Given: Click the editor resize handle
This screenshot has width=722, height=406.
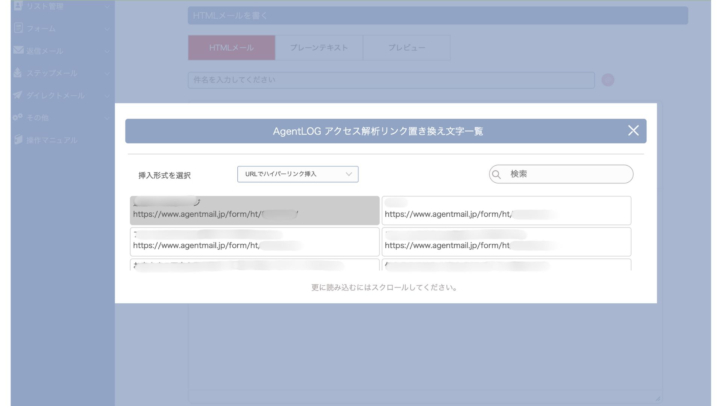Looking at the screenshot, I should pos(658,398).
